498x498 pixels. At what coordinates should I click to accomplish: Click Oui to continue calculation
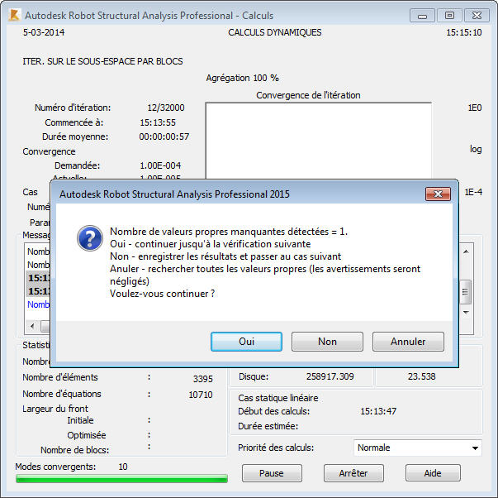246,342
